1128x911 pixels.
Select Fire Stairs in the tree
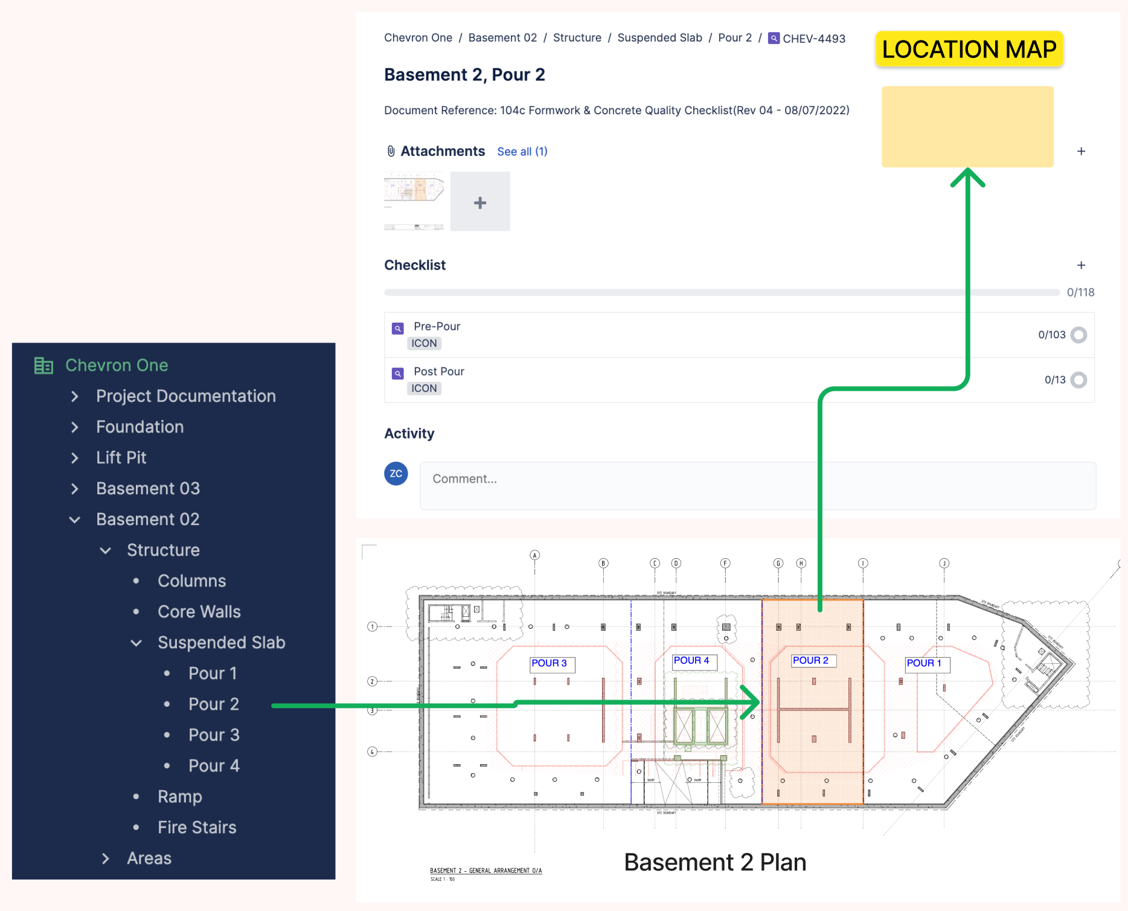pos(197,828)
